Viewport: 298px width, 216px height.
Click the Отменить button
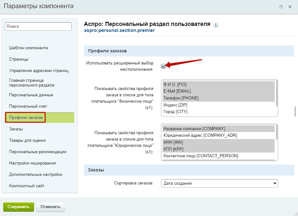pyautogui.click(x=51, y=207)
